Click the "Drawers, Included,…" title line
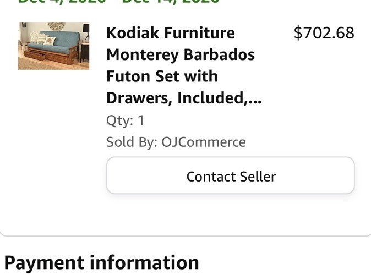Viewport: 371px width, 275px height. [x=183, y=98]
